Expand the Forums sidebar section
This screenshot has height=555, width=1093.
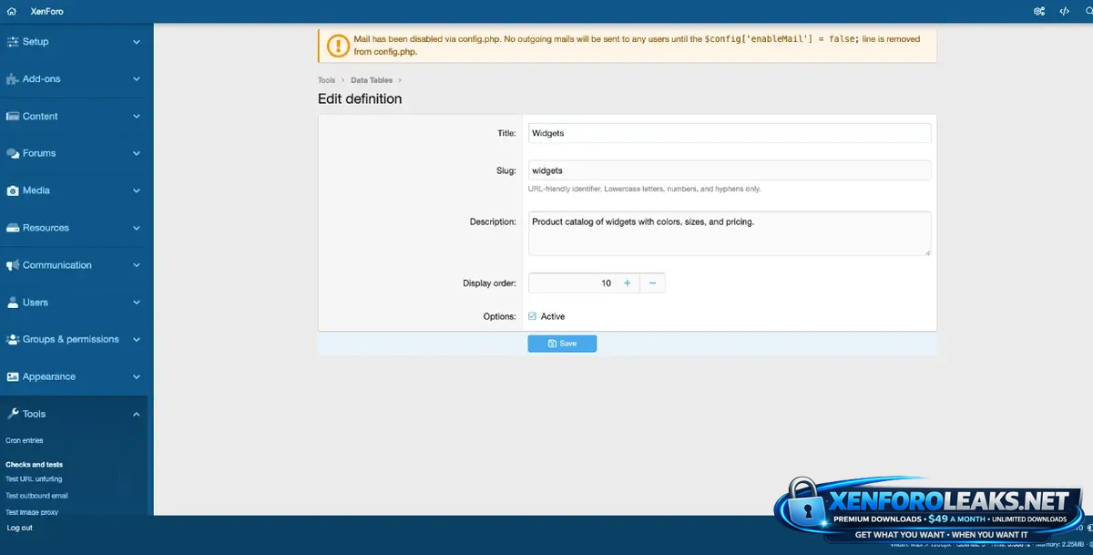(137, 154)
